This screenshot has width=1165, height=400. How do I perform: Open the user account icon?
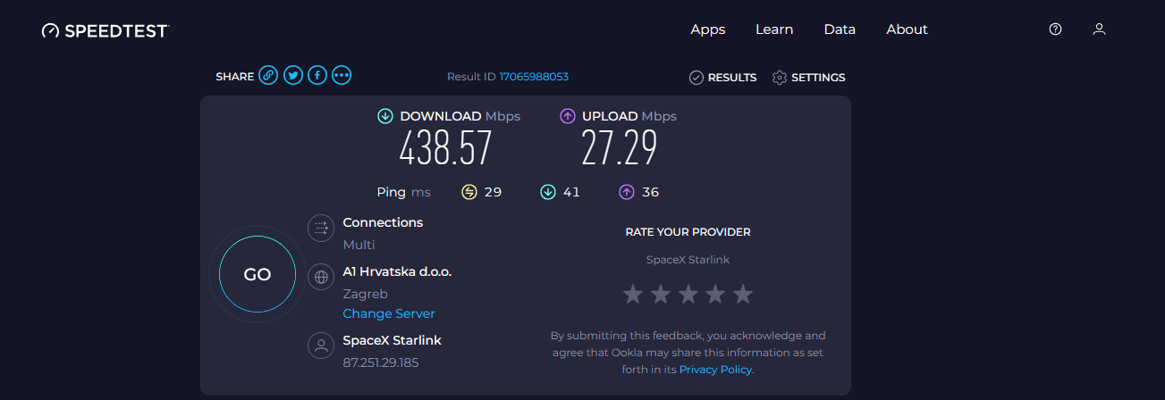pyautogui.click(x=1100, y=29)
